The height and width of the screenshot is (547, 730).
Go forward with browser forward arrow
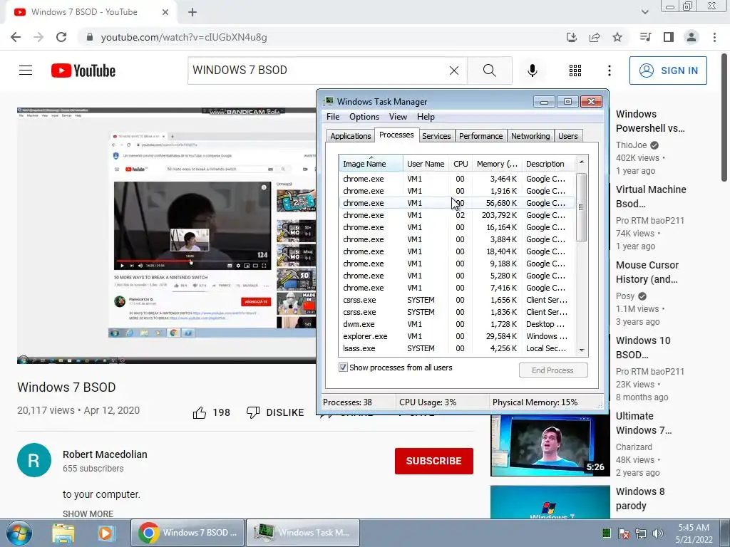[x=38, y=37]
